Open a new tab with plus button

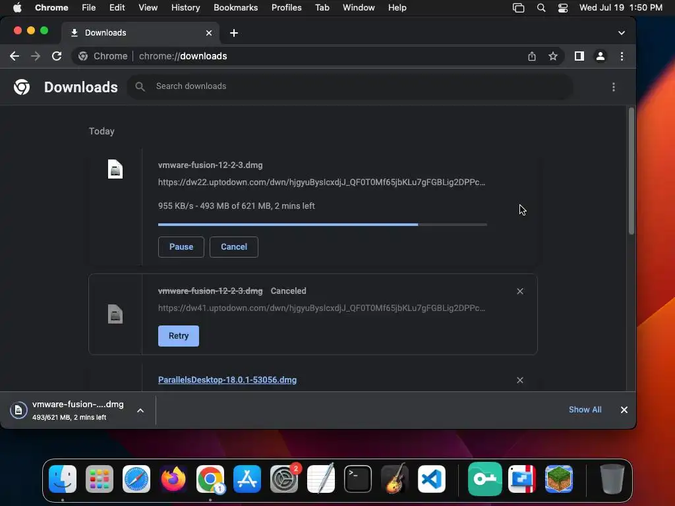[x=234, y=33]
